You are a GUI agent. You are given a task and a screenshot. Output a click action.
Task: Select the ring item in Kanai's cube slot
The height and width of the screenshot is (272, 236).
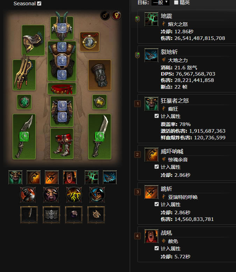click(74, 214)
